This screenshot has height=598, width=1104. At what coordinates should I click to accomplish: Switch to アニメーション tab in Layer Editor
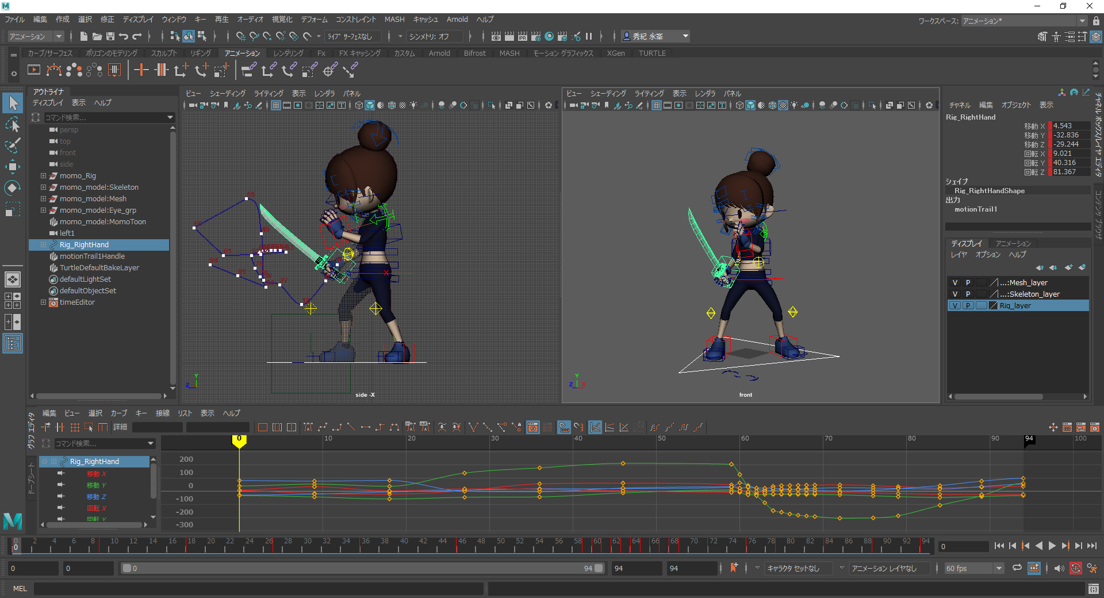(x=1013, y=243)
